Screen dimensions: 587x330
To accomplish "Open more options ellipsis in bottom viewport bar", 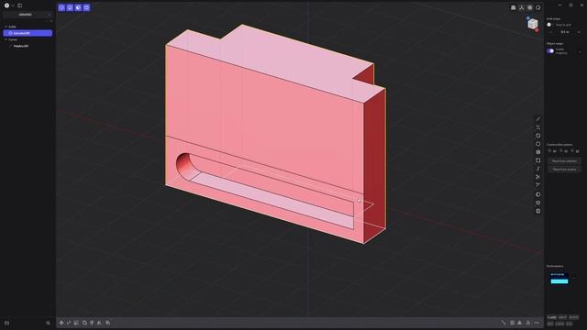I will pyautogui.click(x=537, y=323).
